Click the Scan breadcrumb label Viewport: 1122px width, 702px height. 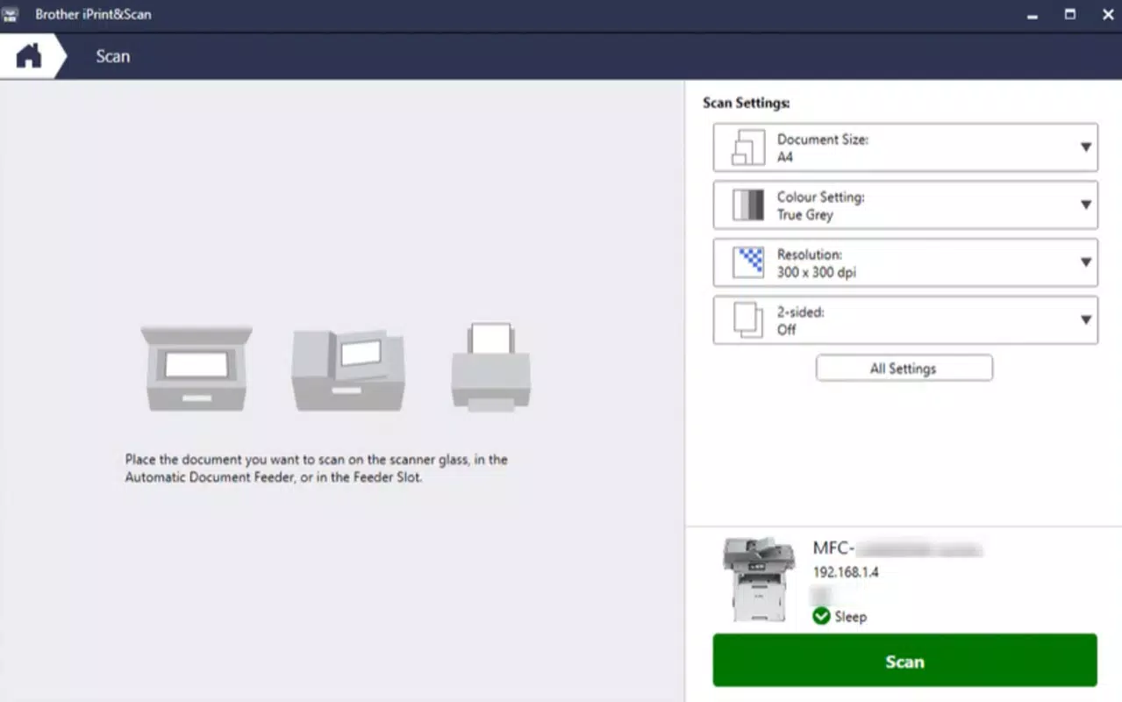[x=113, y=56]
